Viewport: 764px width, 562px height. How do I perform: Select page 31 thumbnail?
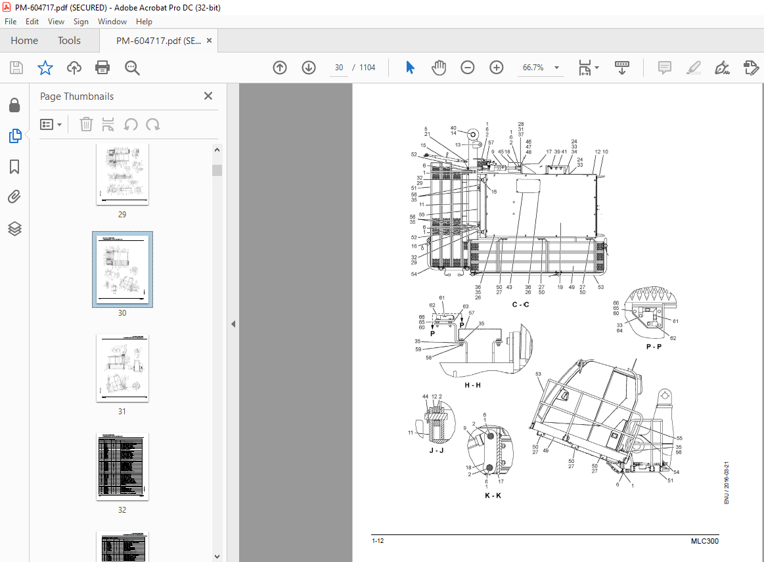tap(122, 368)
